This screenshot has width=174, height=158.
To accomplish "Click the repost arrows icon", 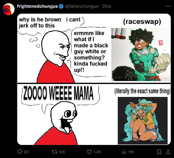I will pos(54,152).
